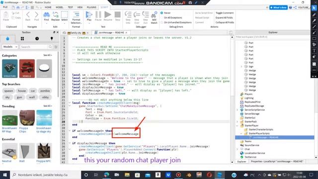318x179 pixels.
Task: Collapse the StarterPlayer tree node
Action: pos(238,126)
